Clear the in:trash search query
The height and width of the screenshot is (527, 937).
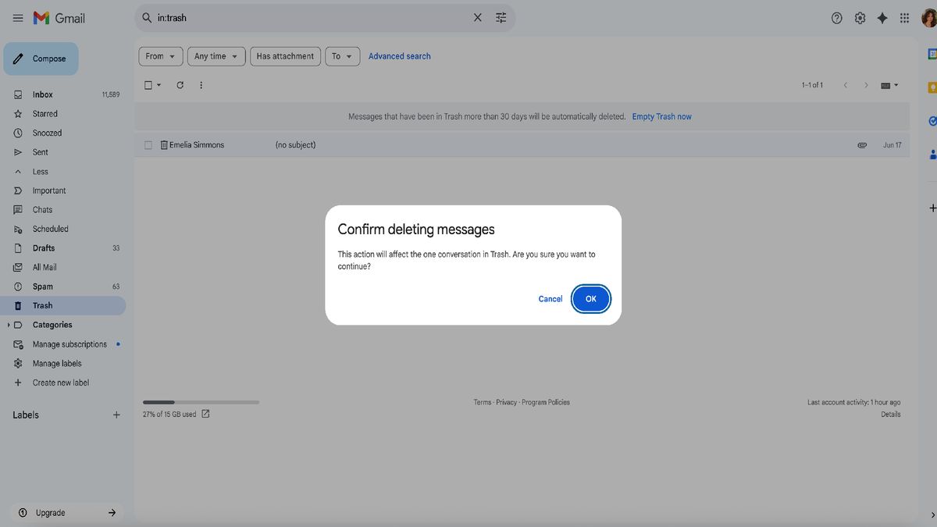coord(477,17)
